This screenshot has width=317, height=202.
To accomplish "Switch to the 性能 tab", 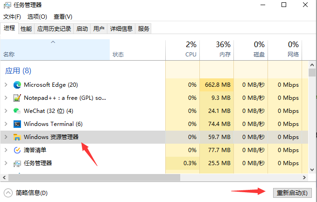I will [26, 29].
